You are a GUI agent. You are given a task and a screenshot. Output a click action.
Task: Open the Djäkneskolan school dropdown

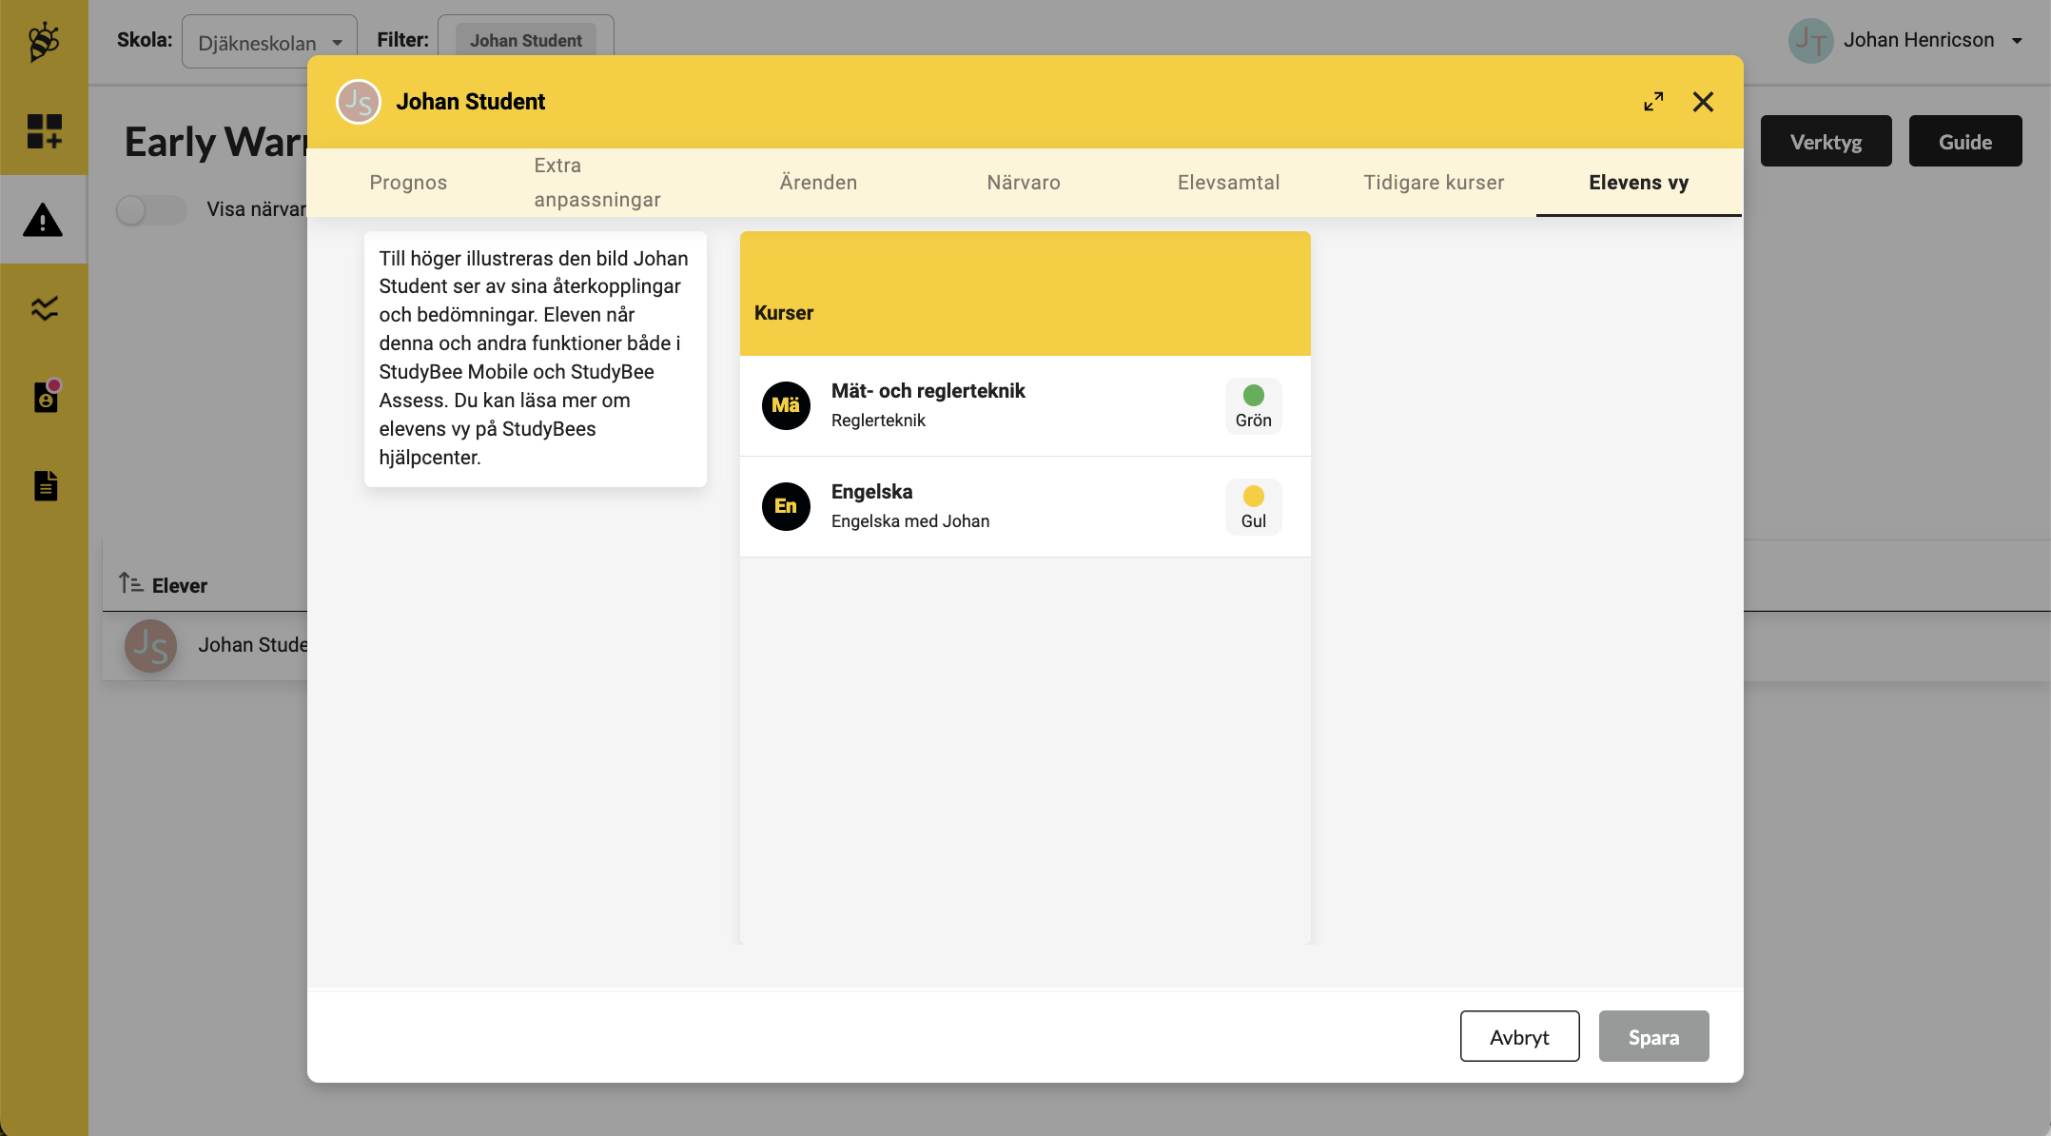point(269,41)
